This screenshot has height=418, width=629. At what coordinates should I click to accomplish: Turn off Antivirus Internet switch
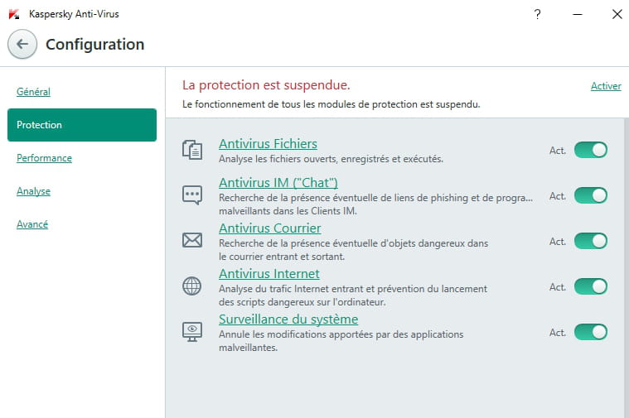click(x=591, y=286)
